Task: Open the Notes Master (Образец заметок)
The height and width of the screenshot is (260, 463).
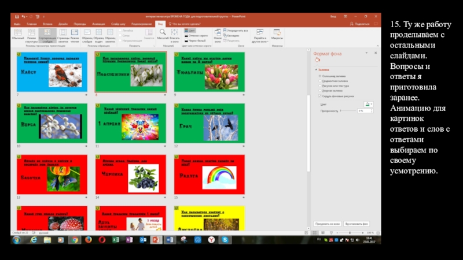Action: coord(110,36)
